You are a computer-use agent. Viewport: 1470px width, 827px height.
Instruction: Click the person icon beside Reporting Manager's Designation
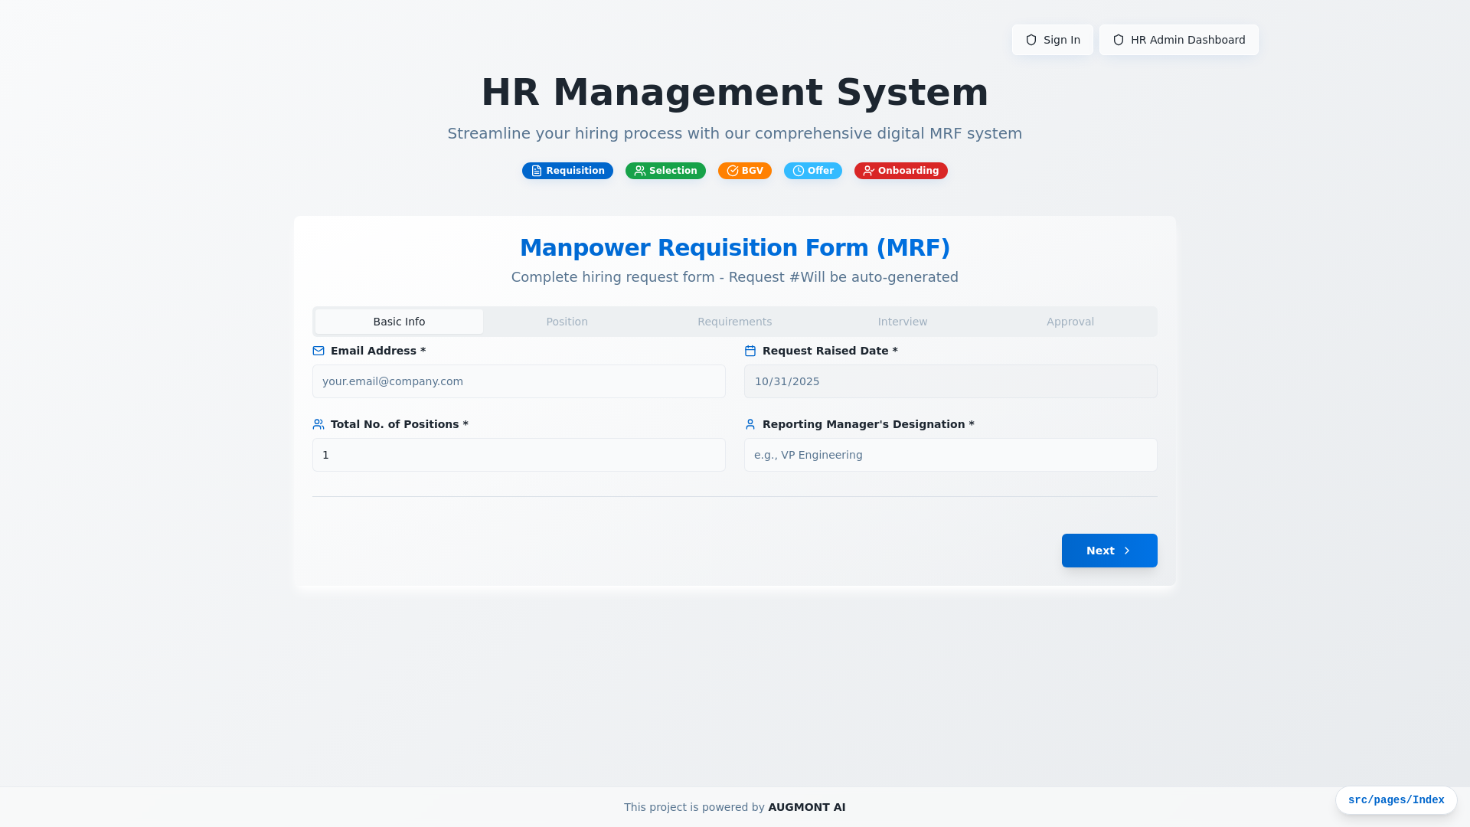click(x=750, y=424)
